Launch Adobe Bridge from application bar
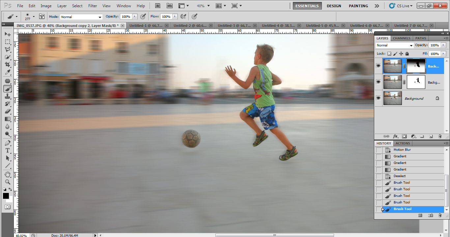450x237 pixels. (158, 6)
